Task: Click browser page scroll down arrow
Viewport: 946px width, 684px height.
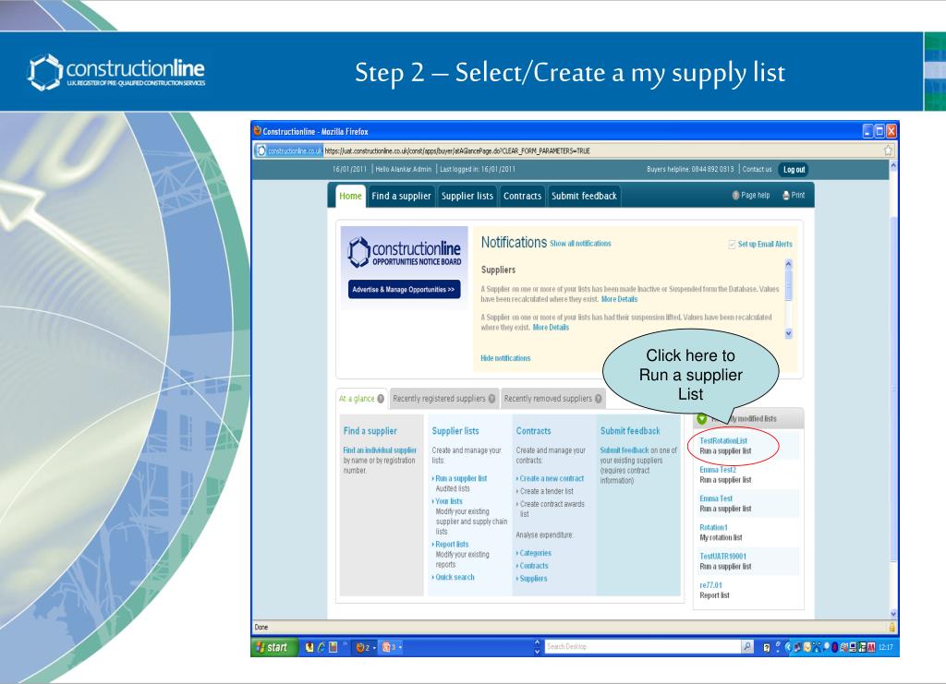Action: click(893, 614)
